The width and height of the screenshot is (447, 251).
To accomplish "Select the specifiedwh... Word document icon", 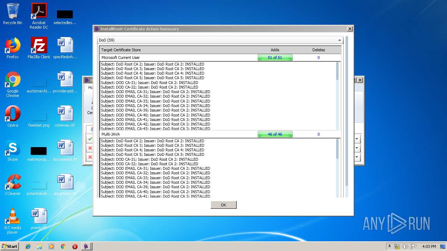I will [x=65, y=48].
